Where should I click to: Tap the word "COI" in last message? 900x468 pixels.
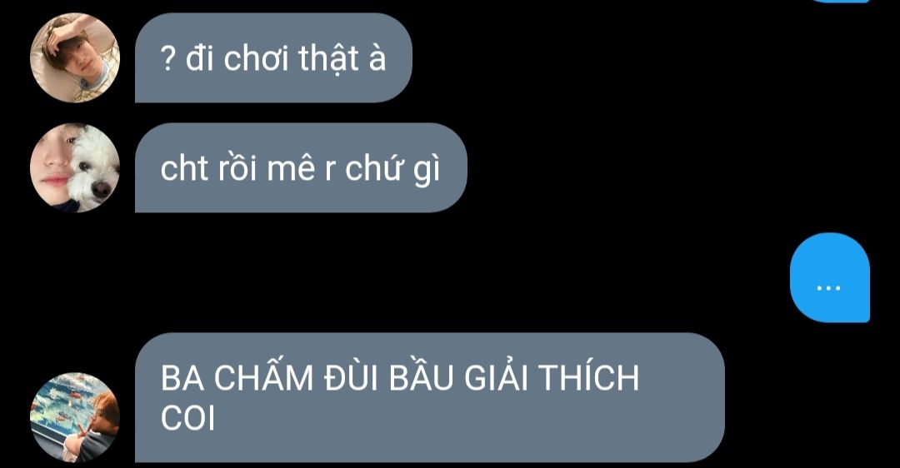[187, 419]
